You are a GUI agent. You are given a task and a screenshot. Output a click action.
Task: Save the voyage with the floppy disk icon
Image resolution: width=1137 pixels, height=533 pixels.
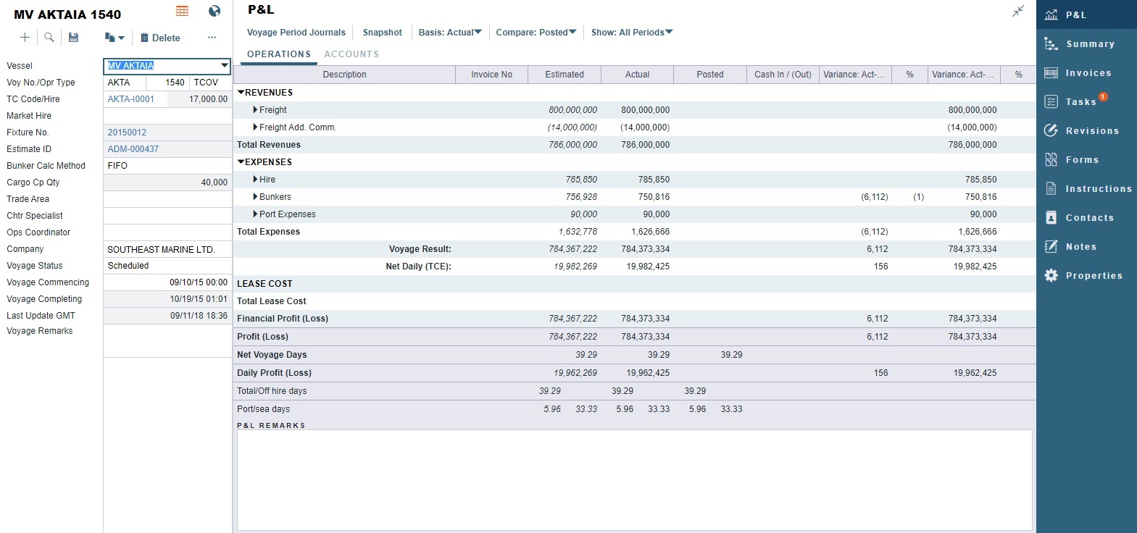pos(73,38)
